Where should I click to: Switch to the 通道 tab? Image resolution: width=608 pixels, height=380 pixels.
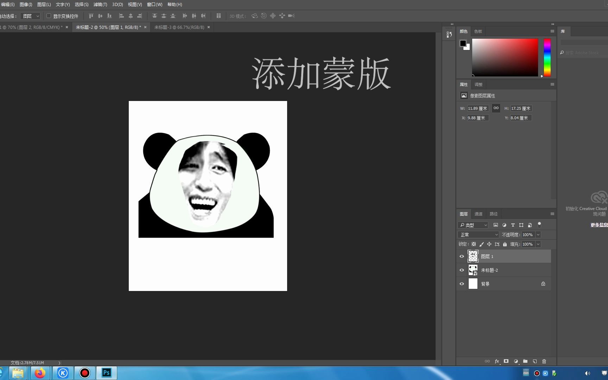(x=479, y=214)
